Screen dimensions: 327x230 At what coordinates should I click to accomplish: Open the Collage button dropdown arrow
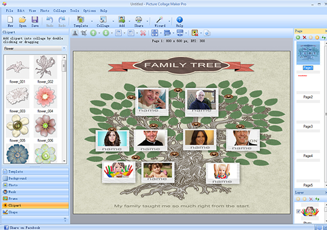click(113, 21)
